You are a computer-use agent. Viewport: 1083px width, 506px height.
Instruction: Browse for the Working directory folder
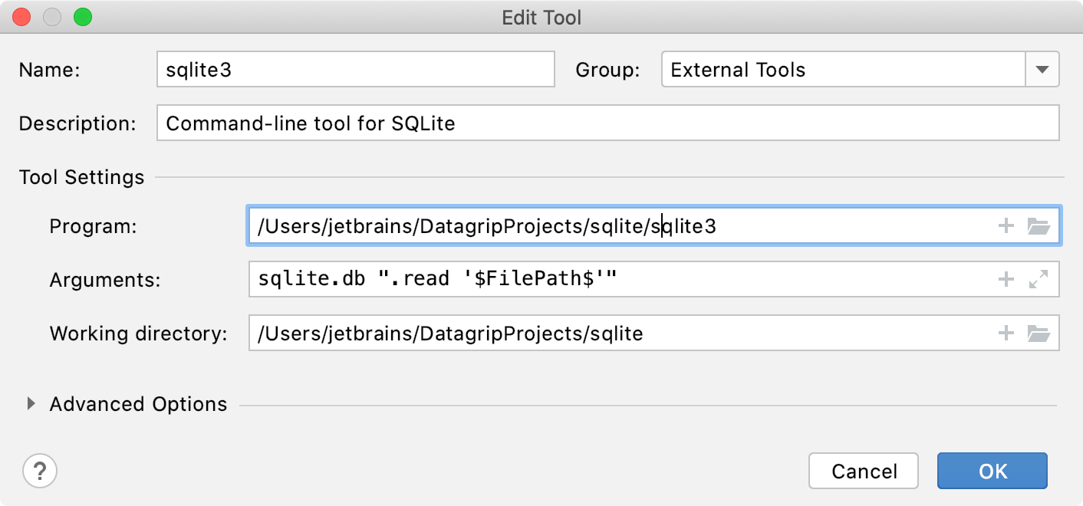pos(1040,333)
